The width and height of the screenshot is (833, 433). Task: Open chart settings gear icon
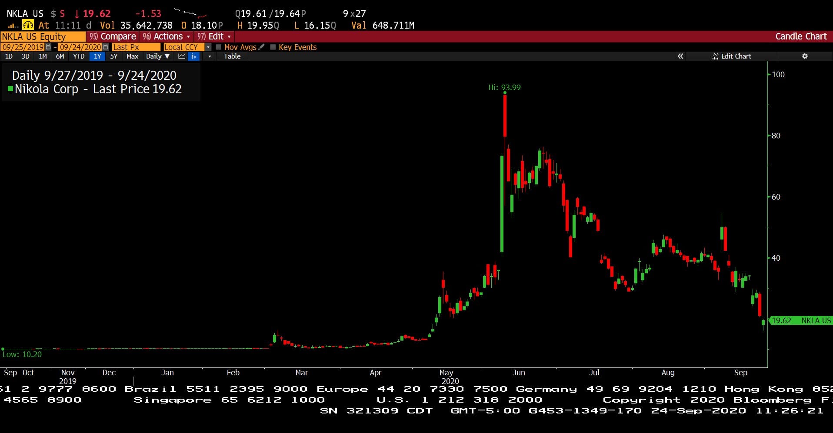pyautogui.click(x=805, y=56)
